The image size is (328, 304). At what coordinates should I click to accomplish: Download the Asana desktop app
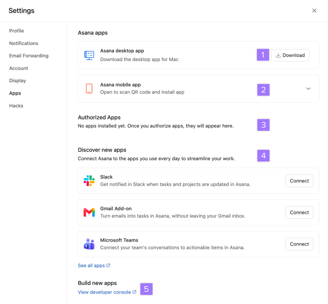pos(290,55)
